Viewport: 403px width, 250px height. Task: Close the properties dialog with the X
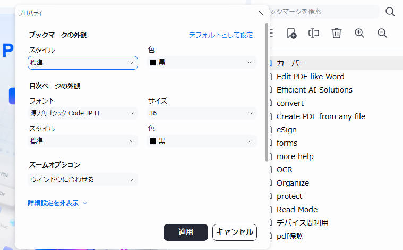point(261,13)
